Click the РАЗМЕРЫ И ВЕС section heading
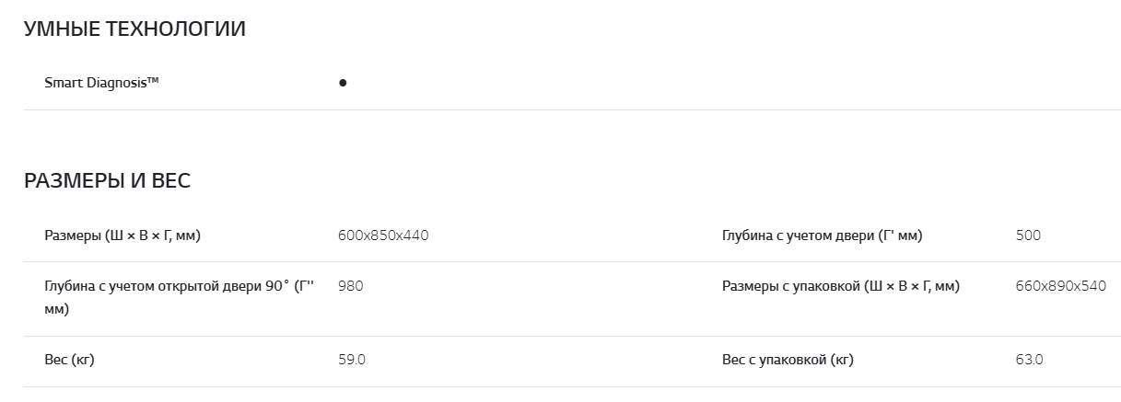 pyautogui.click(x=107, y=180)
